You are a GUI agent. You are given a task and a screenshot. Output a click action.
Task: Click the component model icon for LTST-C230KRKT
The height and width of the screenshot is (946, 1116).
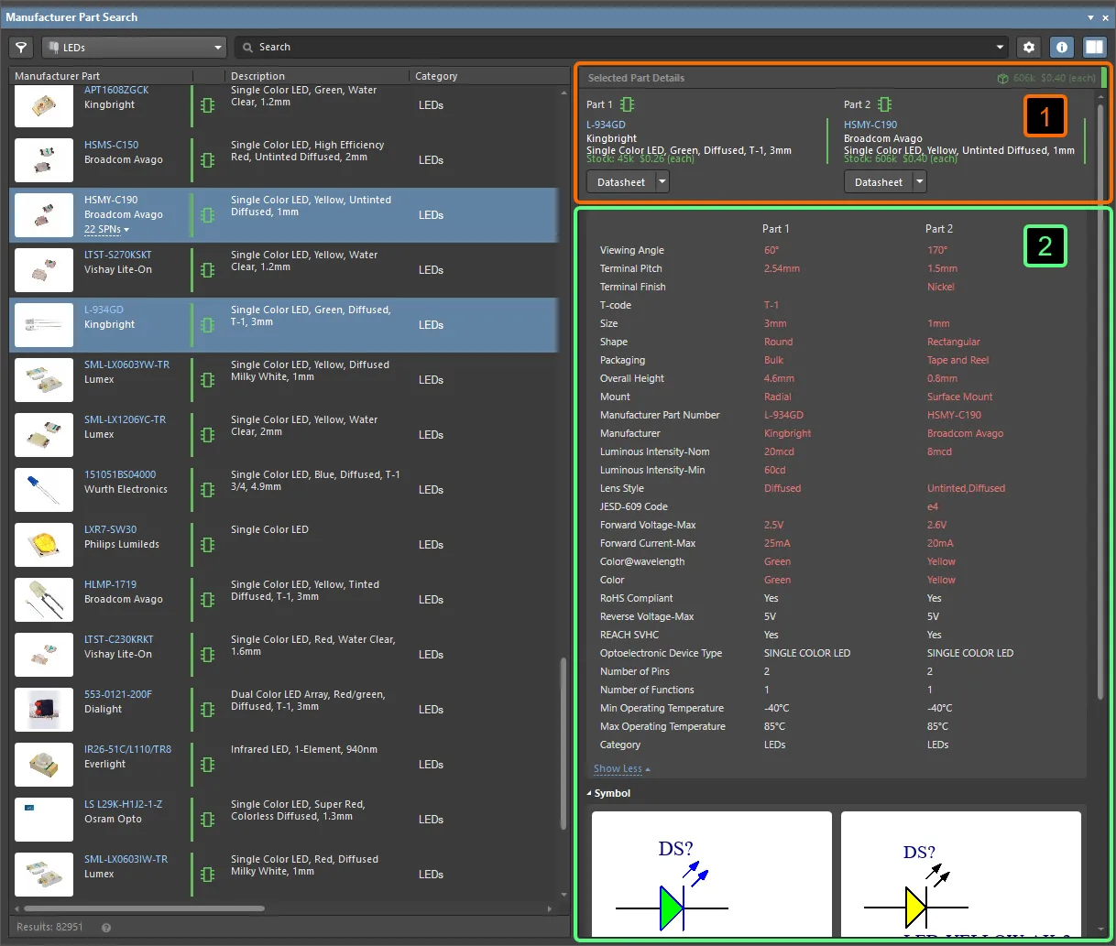[x=208, y=655]
